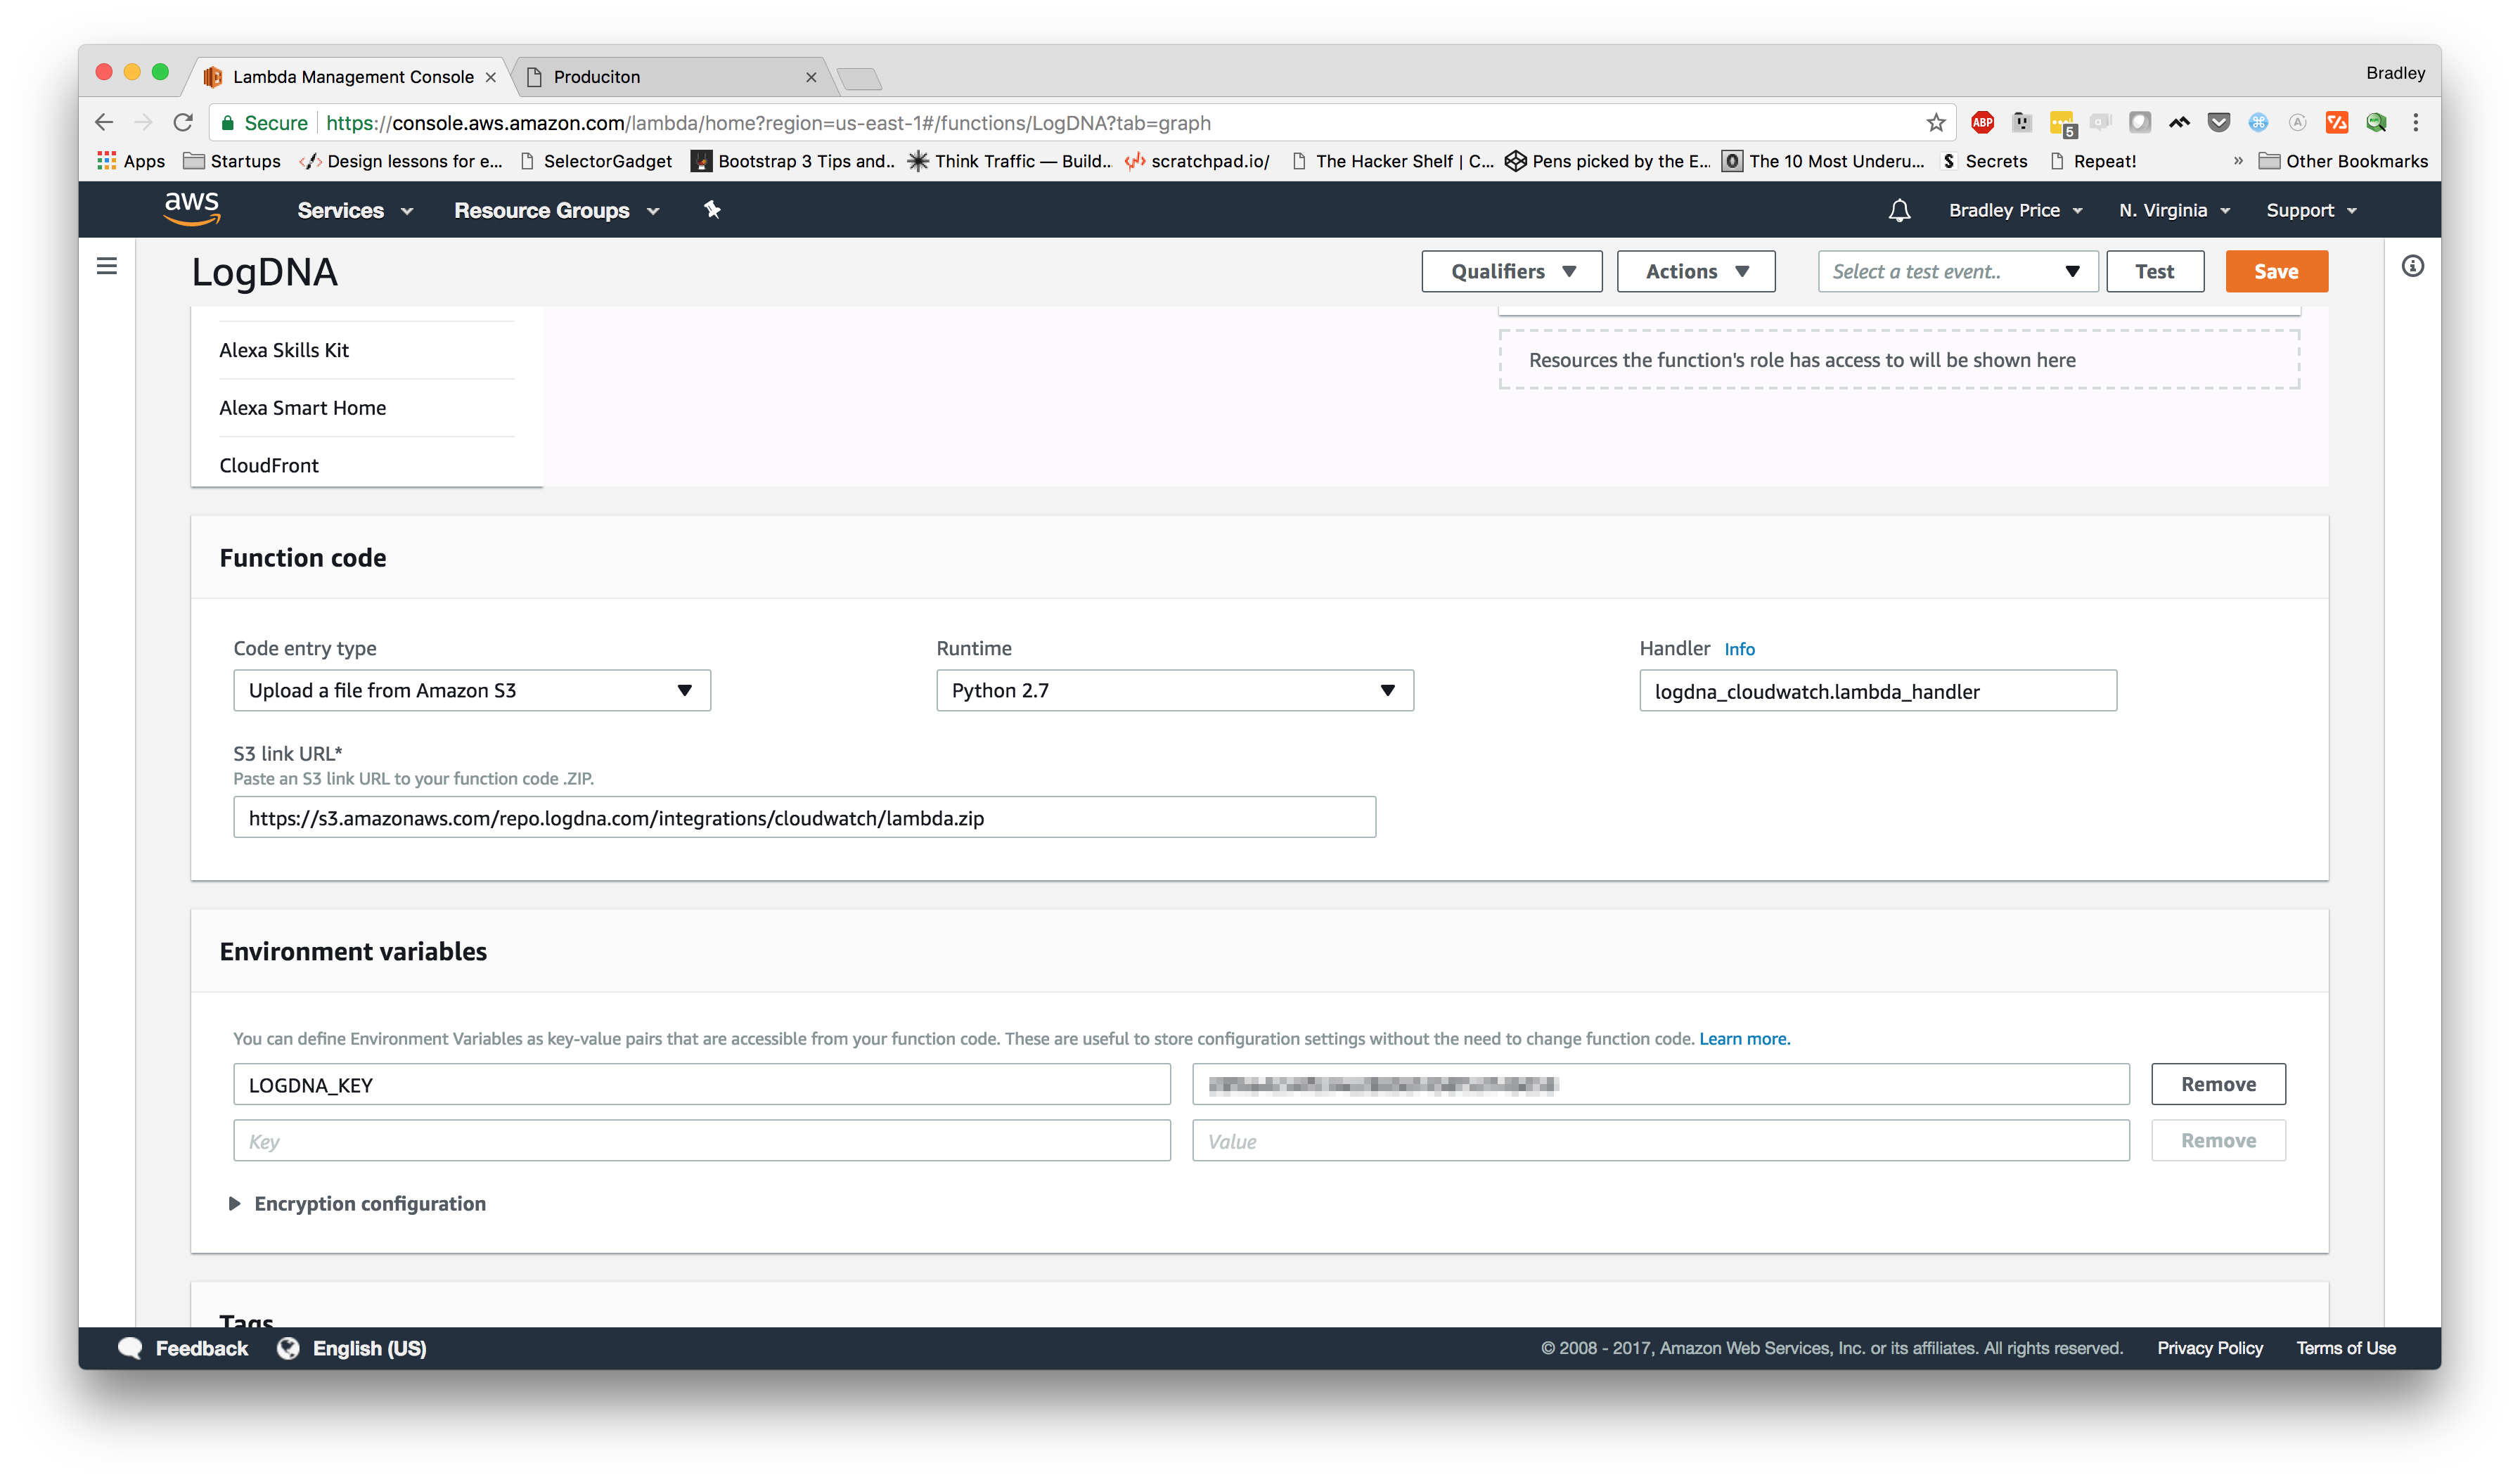This screenshot has height=1482, width=2520.
Task: Open the Learn more link
Action: click(x=1744, y=1039)
